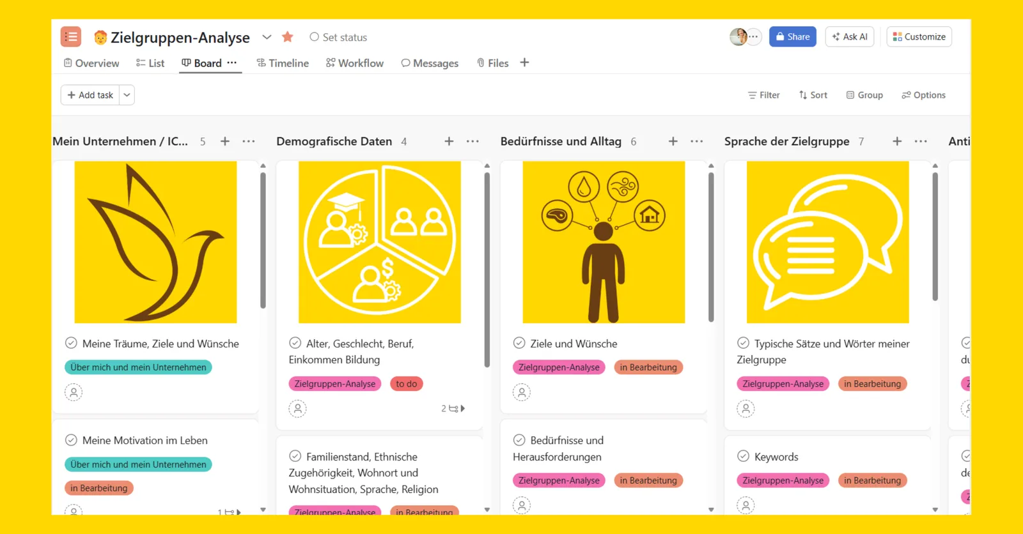
Task: Open the sidebar hamburger menu icon
Action: (x=71, y=37)
